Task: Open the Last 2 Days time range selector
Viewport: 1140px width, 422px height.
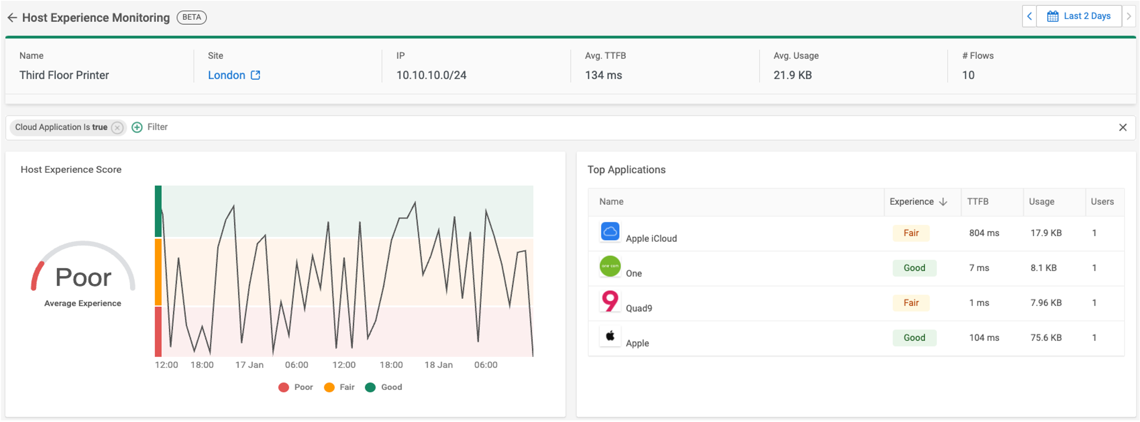Action: [x=1086, y=16]
